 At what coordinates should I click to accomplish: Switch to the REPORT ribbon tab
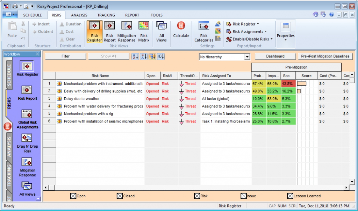tap(132, 15)
